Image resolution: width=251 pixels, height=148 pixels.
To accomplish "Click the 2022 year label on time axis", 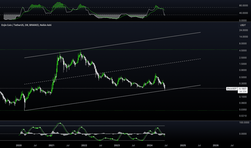I will click(84, 145).
